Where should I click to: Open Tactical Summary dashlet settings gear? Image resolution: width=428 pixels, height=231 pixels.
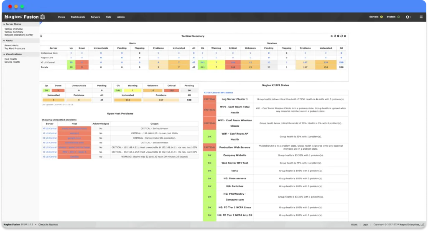point(338,36)
